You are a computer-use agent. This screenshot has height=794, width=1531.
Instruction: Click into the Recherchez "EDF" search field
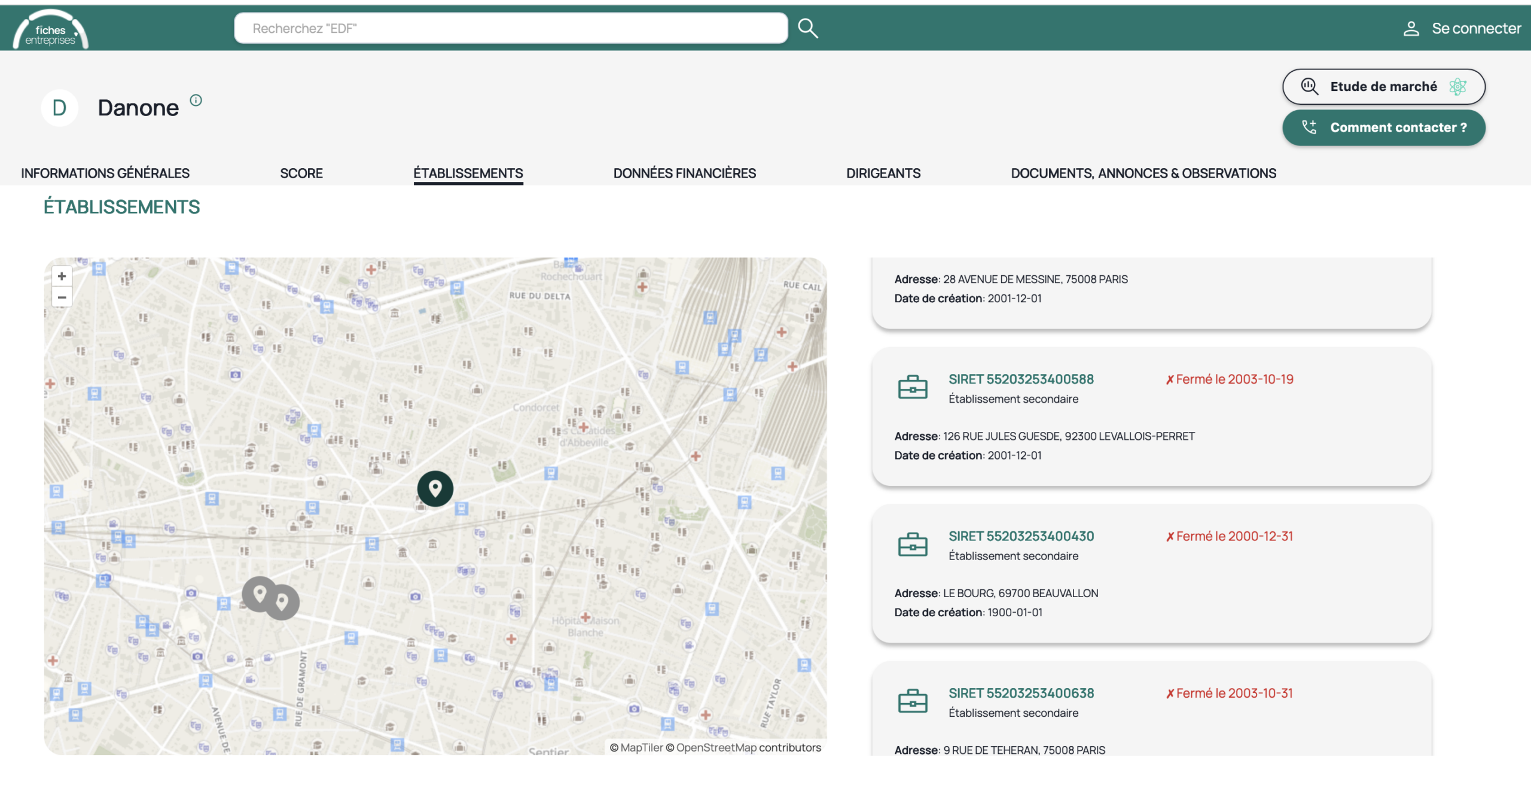pyautogui.click(x=510, y=28)
